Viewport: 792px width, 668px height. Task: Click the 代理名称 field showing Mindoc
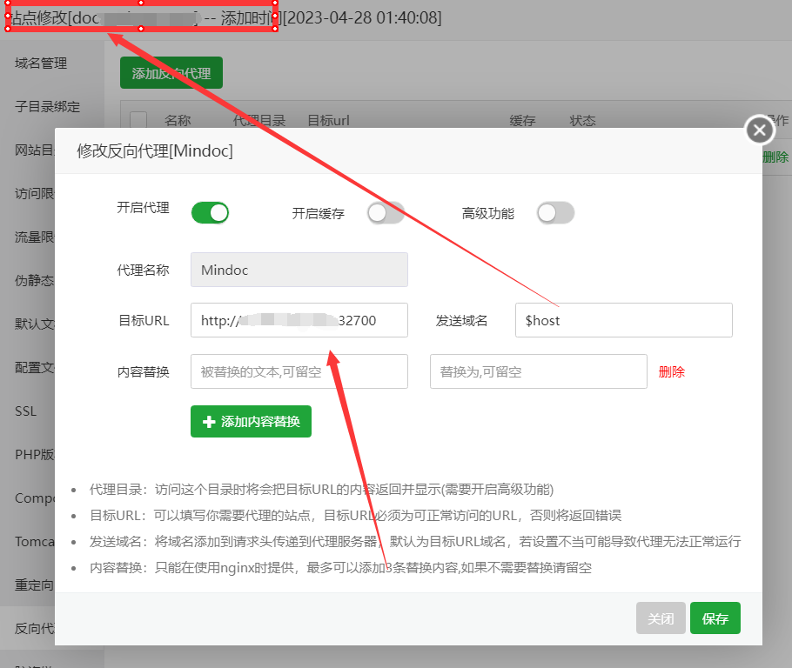(x=299, y=270)
